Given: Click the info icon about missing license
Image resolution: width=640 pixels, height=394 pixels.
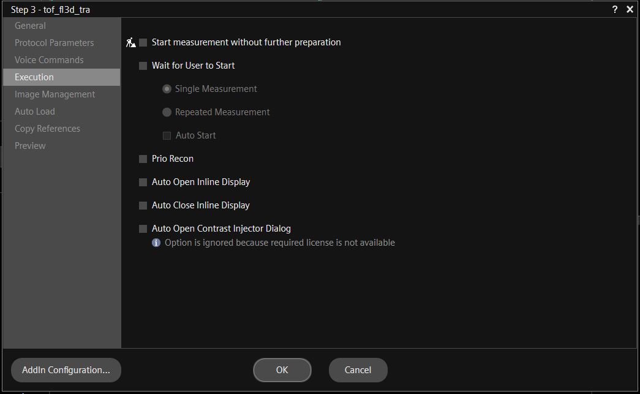Looking at the screenshot, I should point(155,243).
